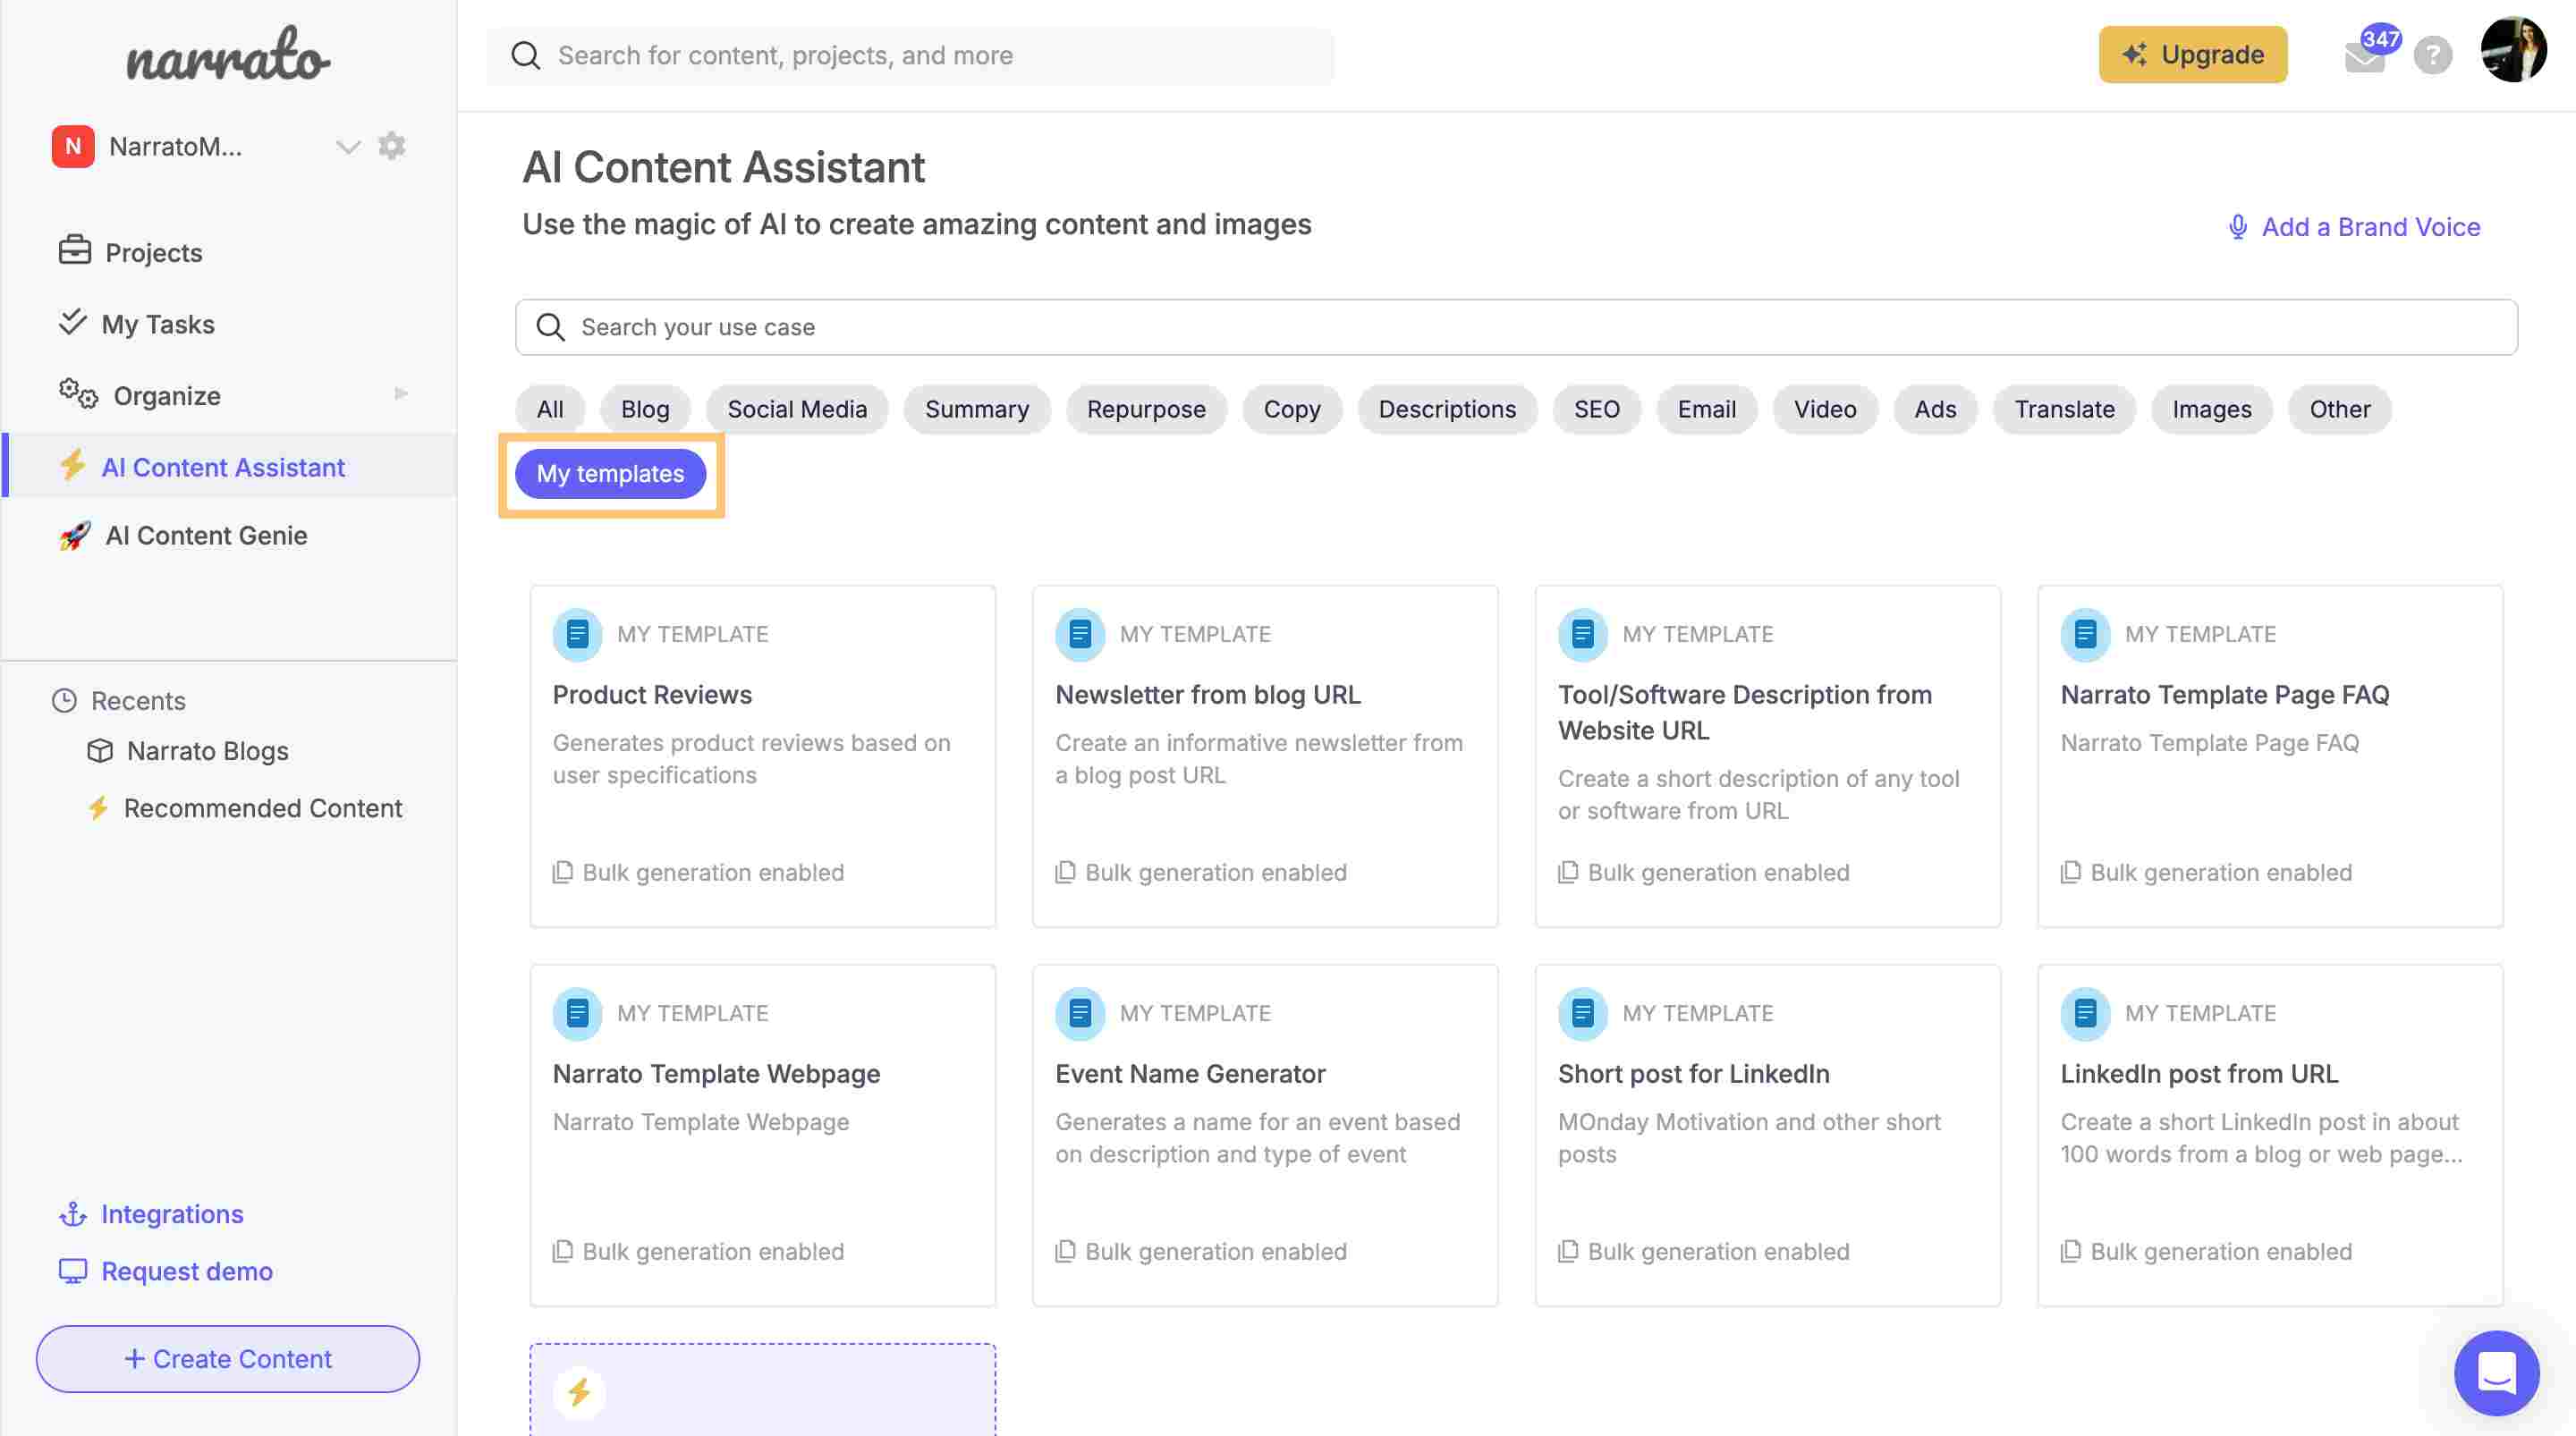Select the SEO filter chip
This screenshot has height=1436, width=2576.
tap(1596, 409)
